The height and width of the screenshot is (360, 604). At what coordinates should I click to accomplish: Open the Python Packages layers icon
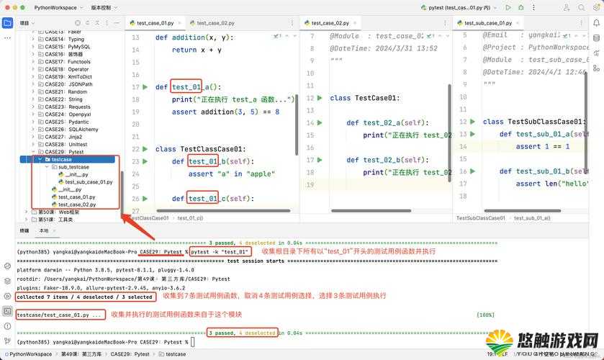coord(7,281)
